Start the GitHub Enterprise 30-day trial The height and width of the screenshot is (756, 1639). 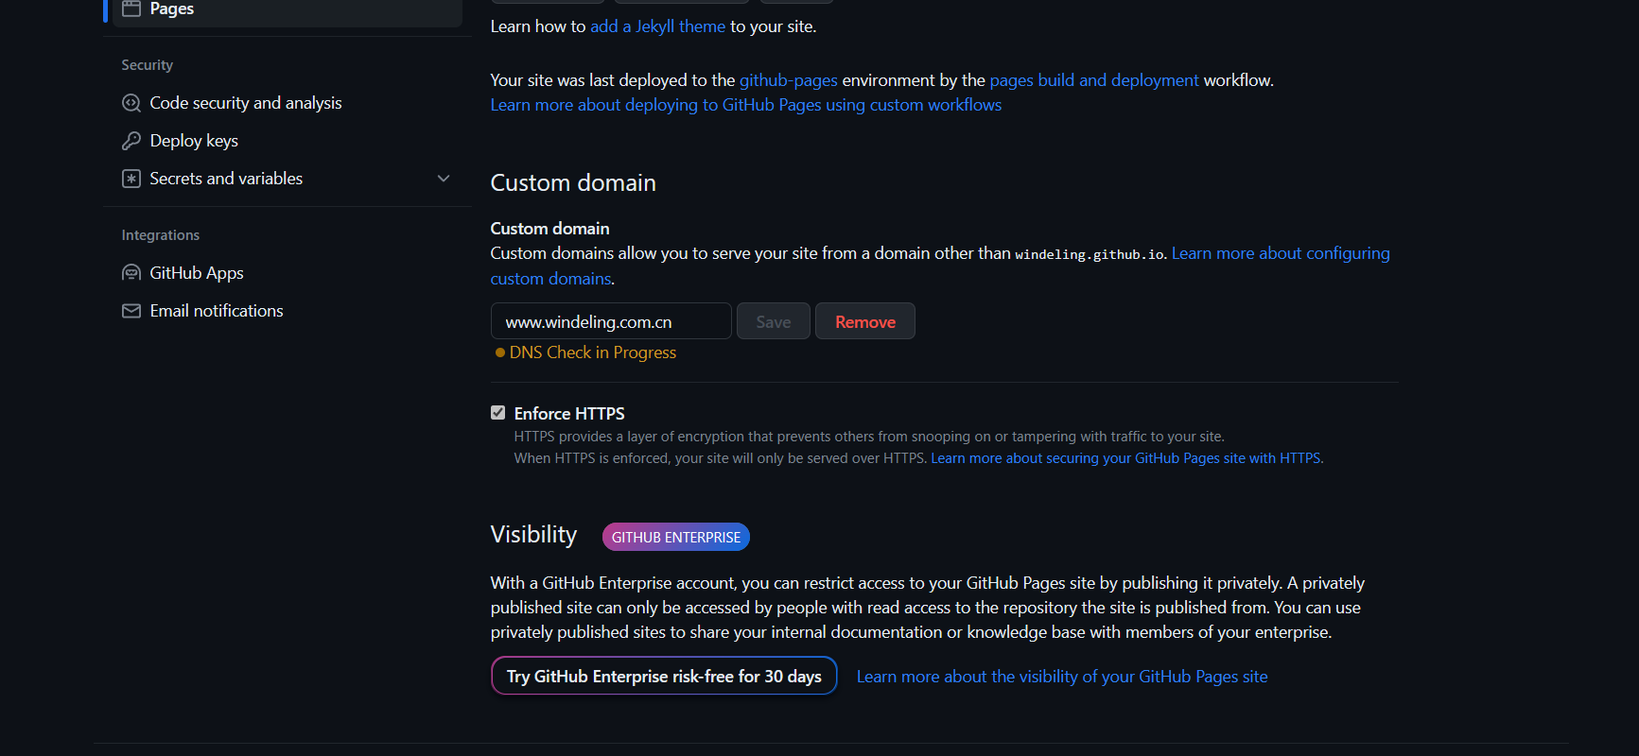pos(664,676)
